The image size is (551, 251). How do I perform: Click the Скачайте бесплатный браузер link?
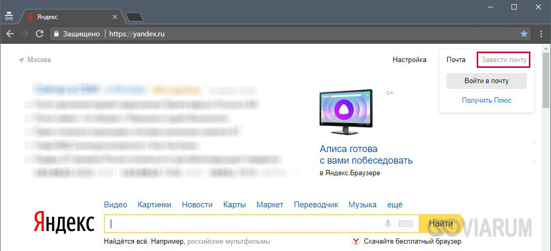(412, 242)
